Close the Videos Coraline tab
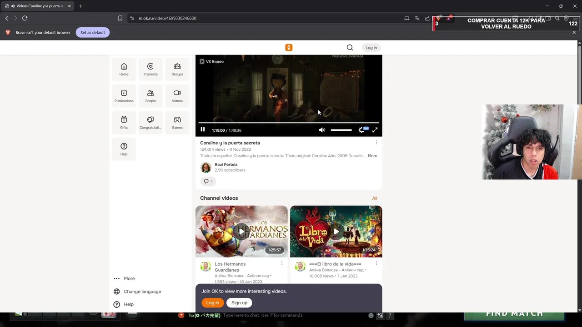Viewport: 582px width, 327px height. [69, 6]
